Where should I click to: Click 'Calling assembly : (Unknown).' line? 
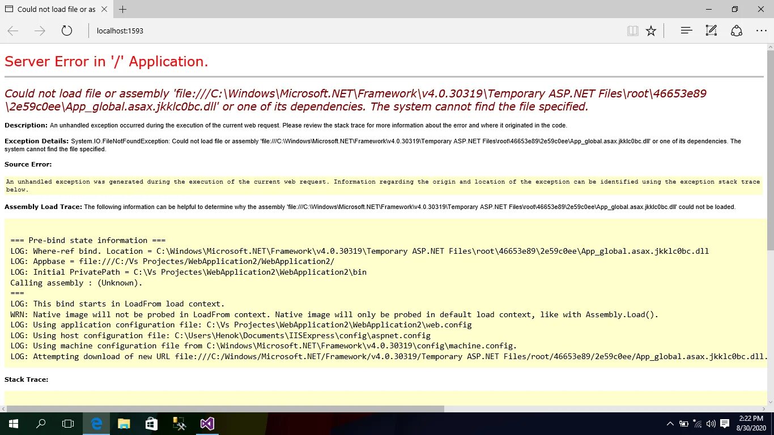(x=76, y=283)
